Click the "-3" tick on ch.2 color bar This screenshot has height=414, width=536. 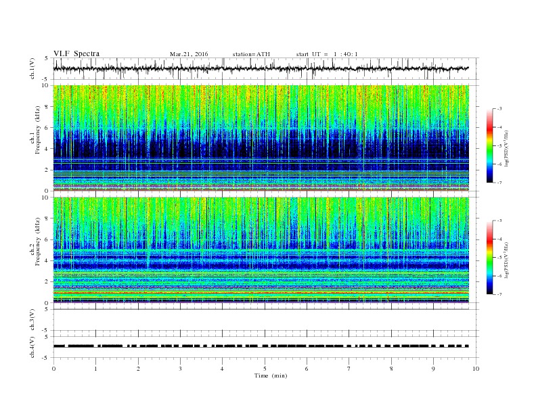(x=499, y=221)
